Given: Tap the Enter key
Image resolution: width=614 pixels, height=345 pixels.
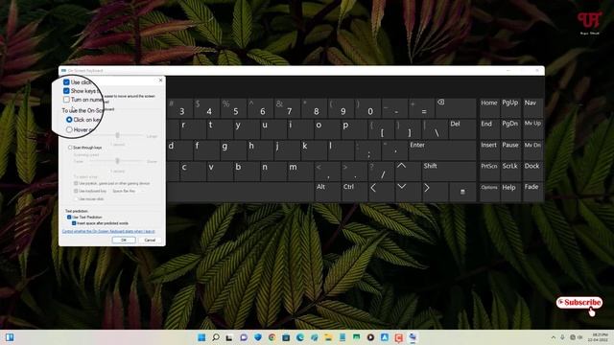Looking at the screenshot, I should click(441, 149).
